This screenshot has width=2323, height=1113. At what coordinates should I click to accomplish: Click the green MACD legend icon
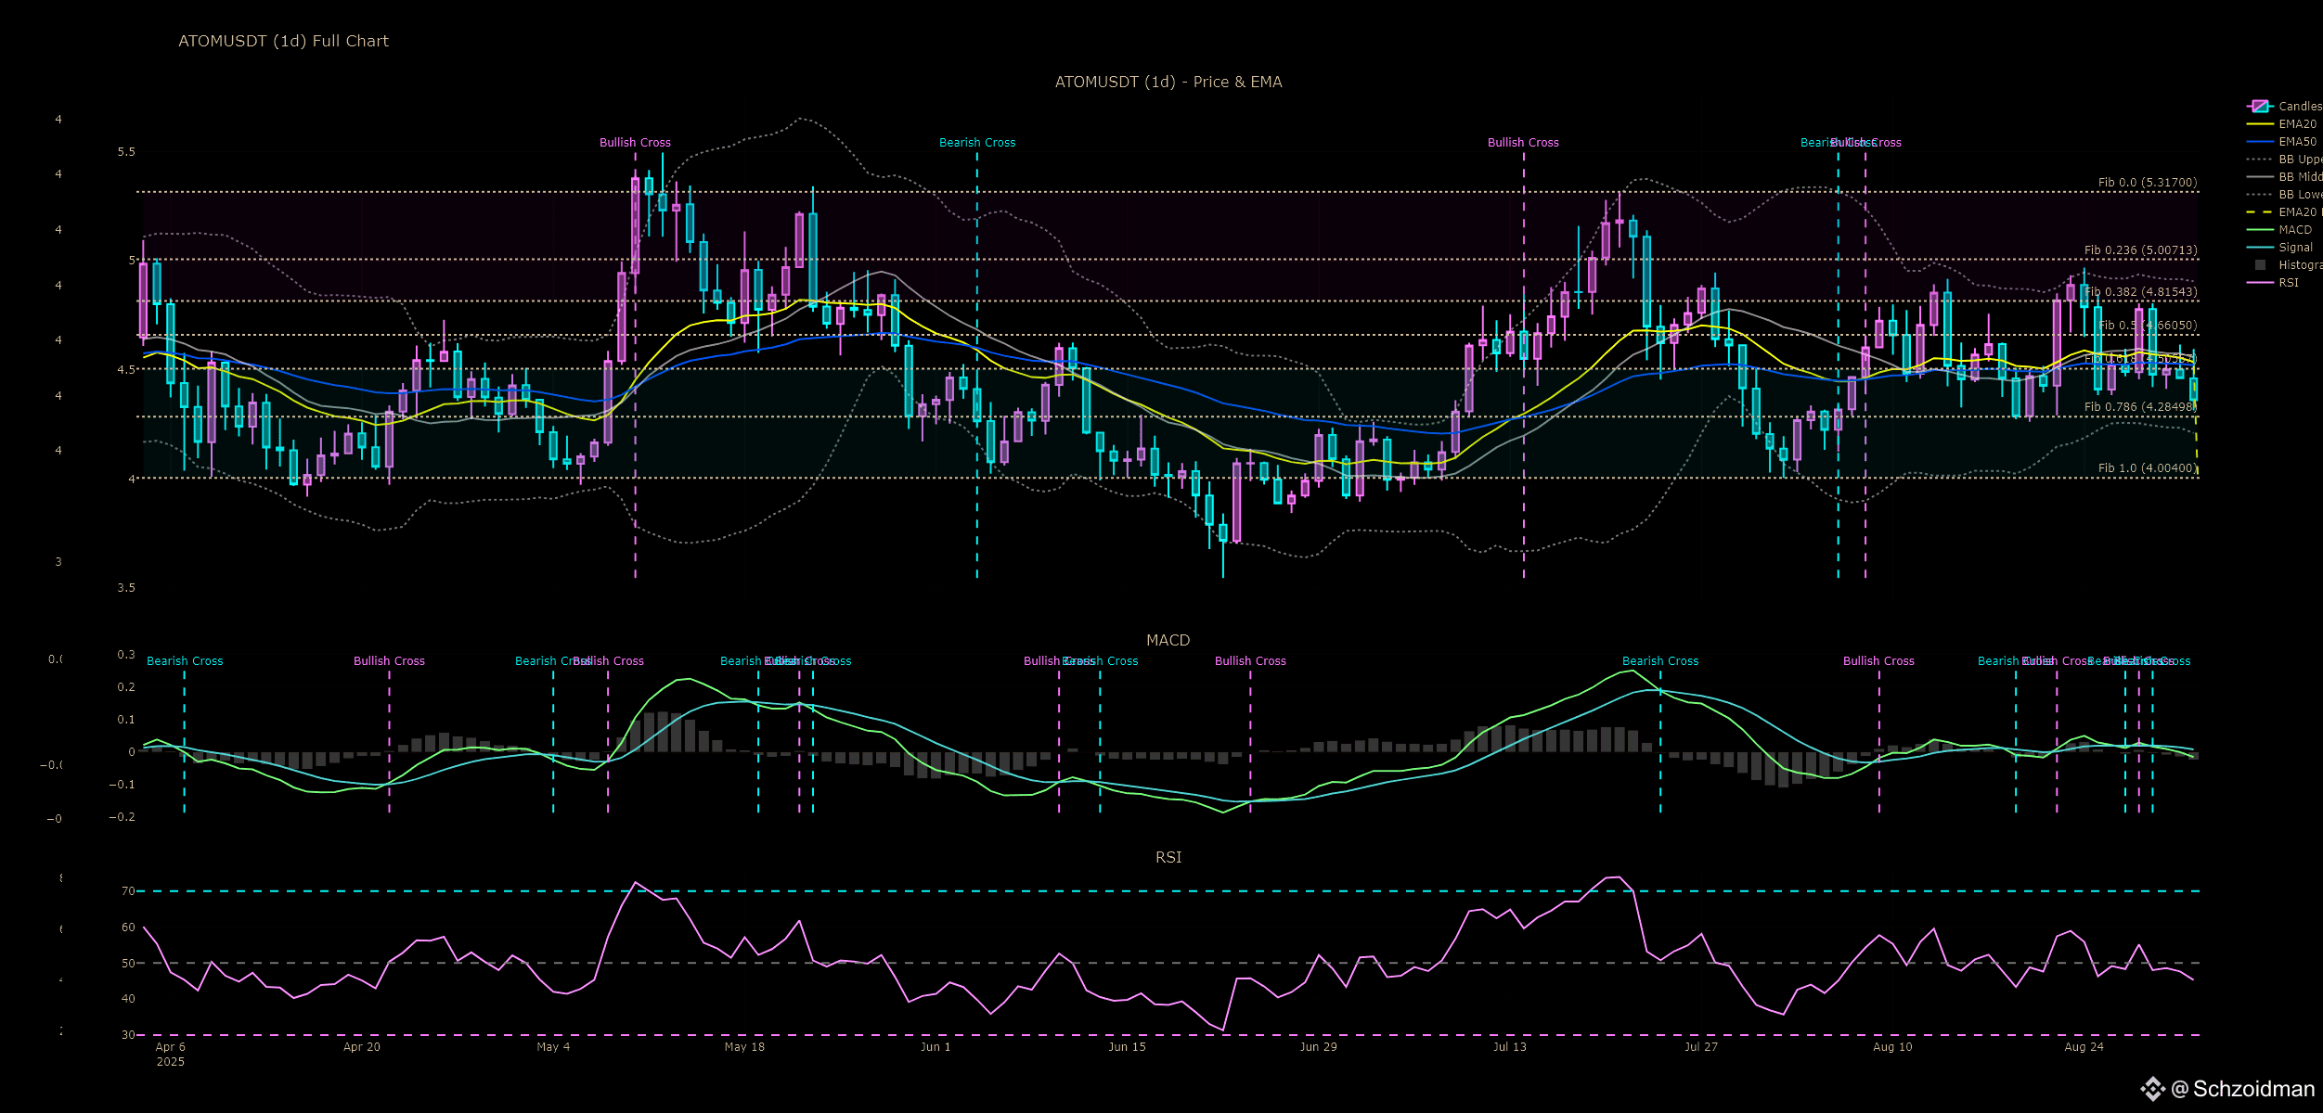coord(2260,230)
